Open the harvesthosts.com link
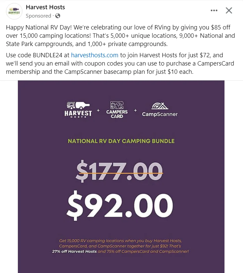 click(x=95, y=55)
